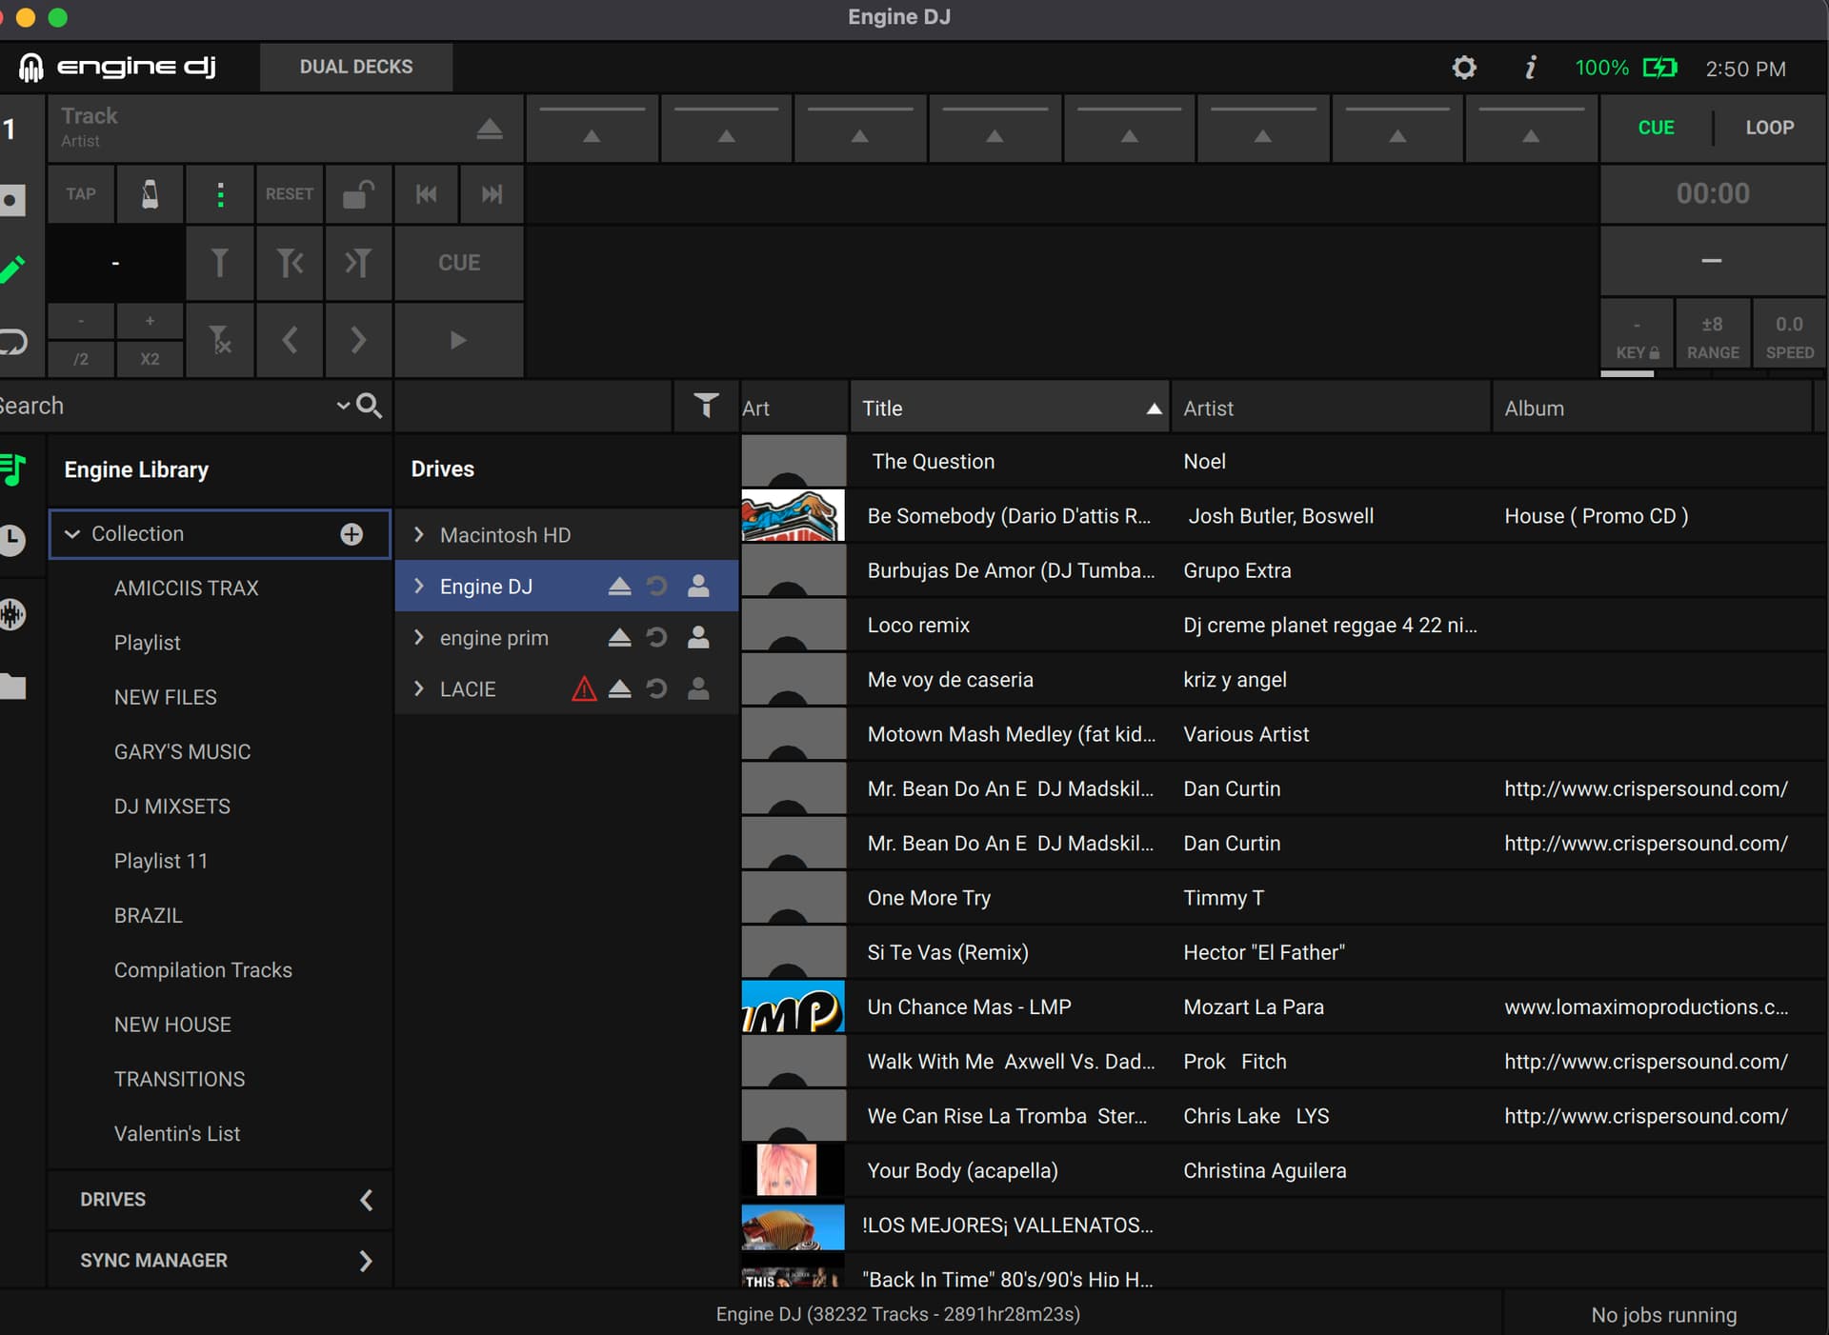This screenshot has width=1829, height=1335.
Task: Click the search magnifier icon
Action: tap(371, 406)
